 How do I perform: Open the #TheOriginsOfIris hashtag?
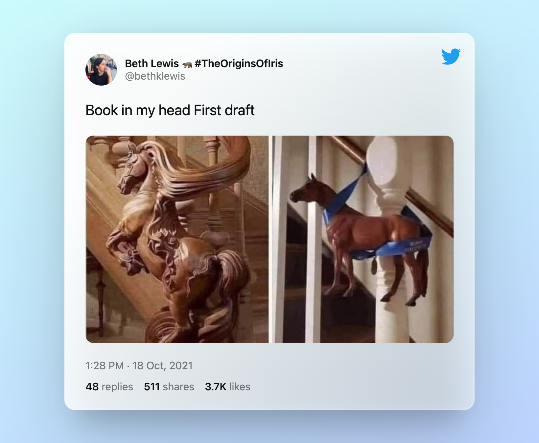coord(239,63)
